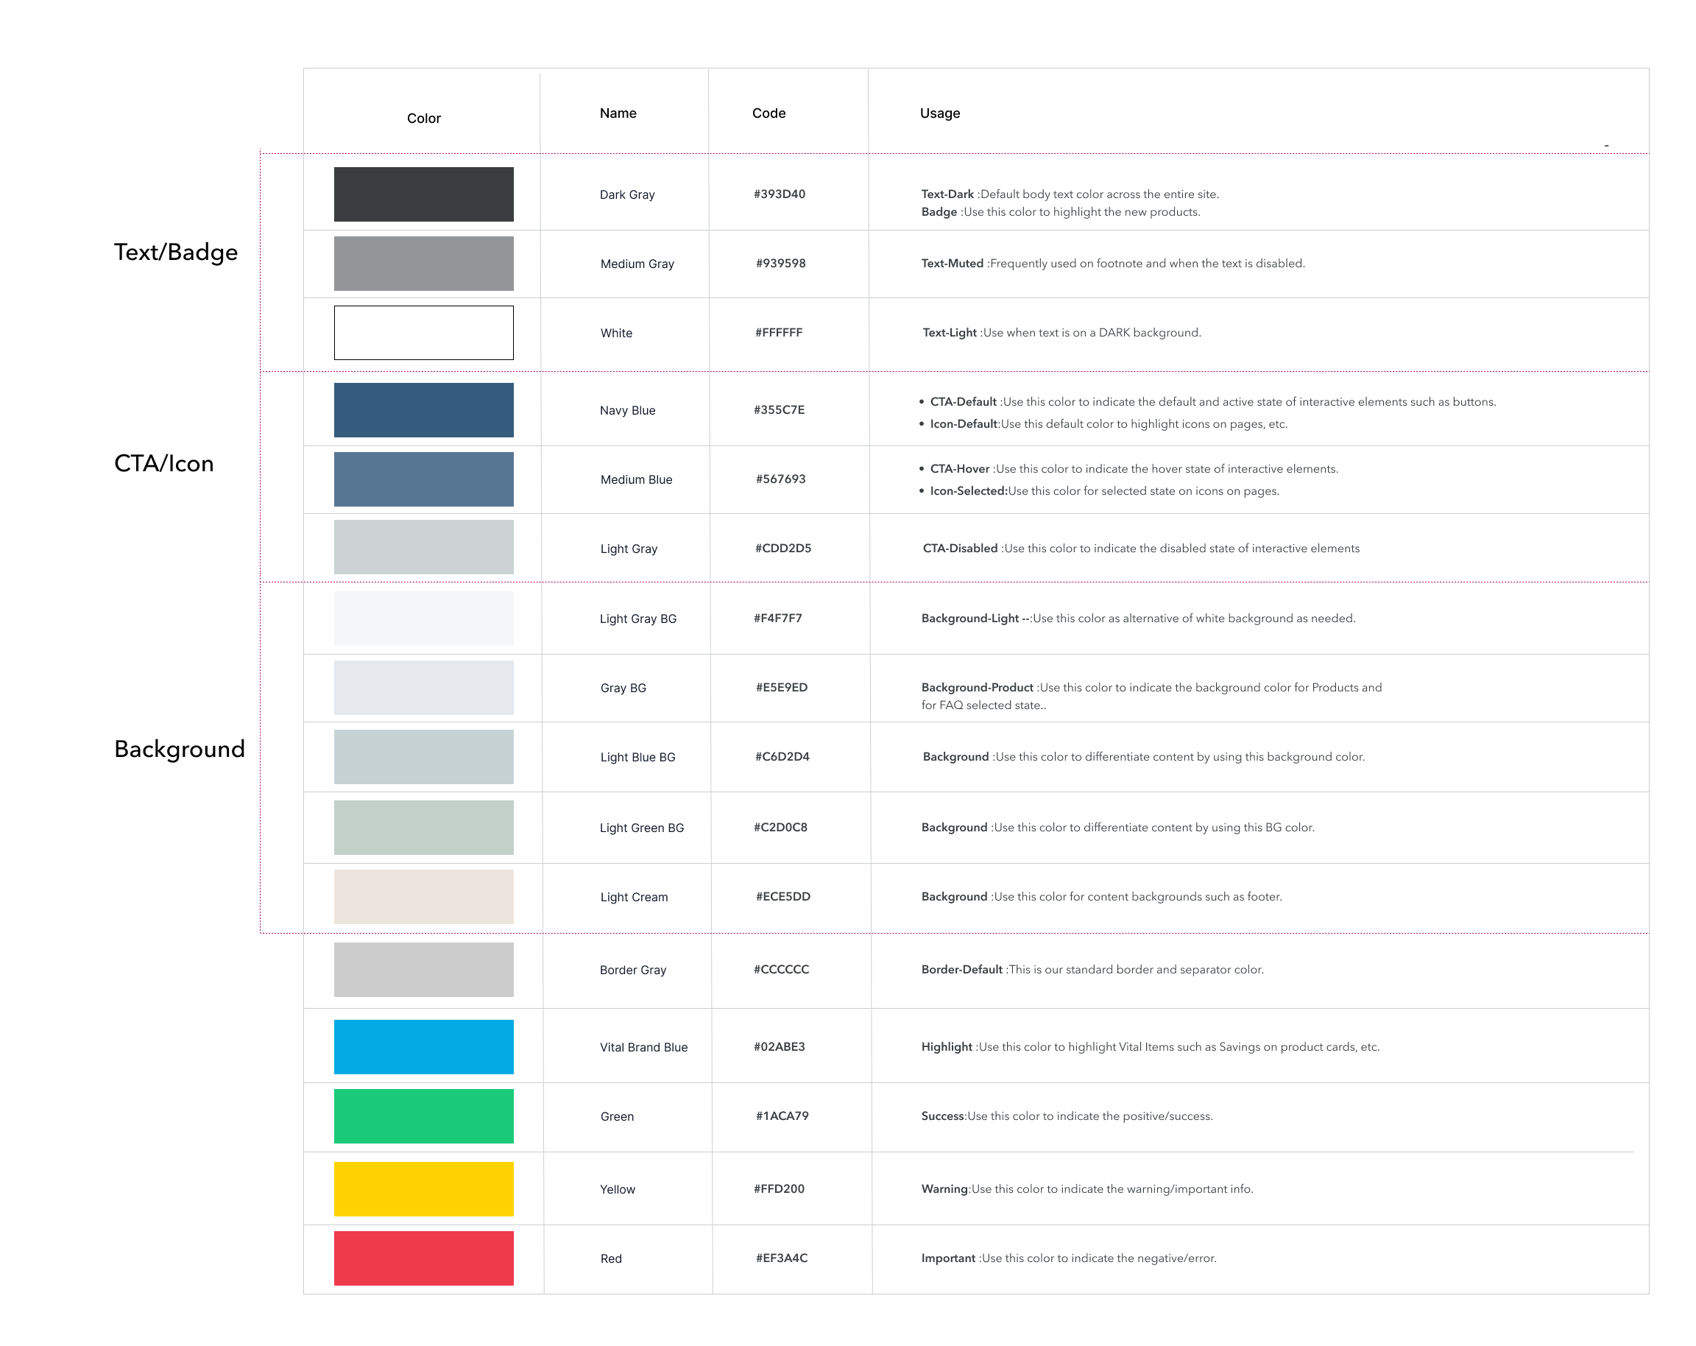Click the Text/Badge section label
Screen dimensions: 1696x1346
tap(175, 252)
